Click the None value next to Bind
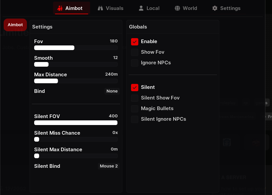 pyautogui.click(x=112, y=91)
